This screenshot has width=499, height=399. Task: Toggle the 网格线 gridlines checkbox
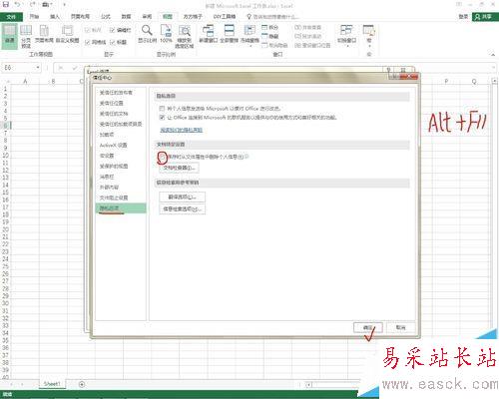(x=87, y=42)
